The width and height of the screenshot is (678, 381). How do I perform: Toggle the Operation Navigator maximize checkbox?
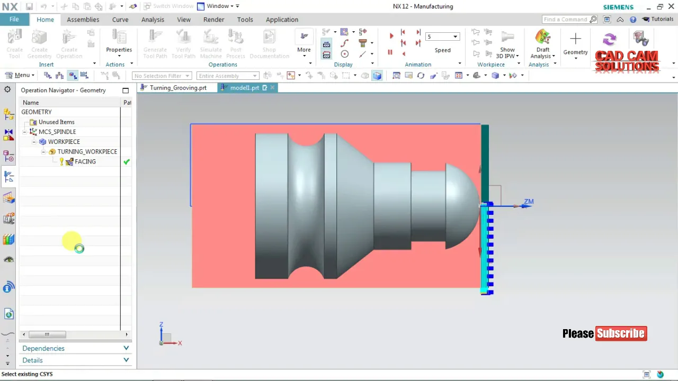click(x=126, y=90)
